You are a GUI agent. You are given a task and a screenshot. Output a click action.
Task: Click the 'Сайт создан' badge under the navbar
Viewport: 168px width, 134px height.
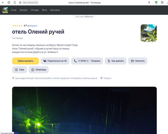84,16
